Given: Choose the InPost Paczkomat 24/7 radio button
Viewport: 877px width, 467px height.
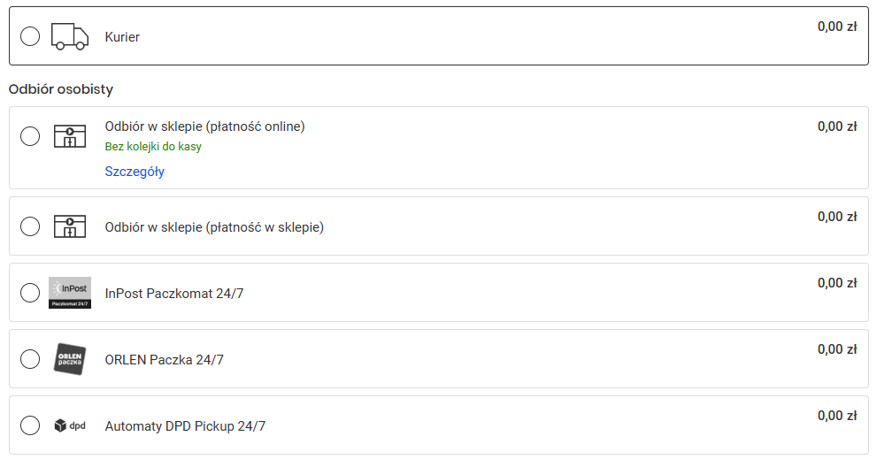Looking at the screenshot, I should [30, 293].
